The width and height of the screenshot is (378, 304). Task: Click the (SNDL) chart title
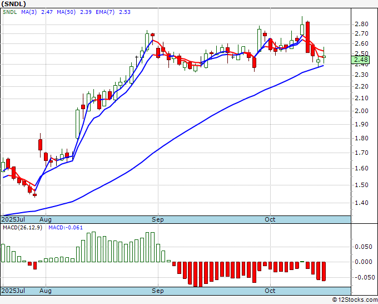pyautogui.click(x=13, y=4)
